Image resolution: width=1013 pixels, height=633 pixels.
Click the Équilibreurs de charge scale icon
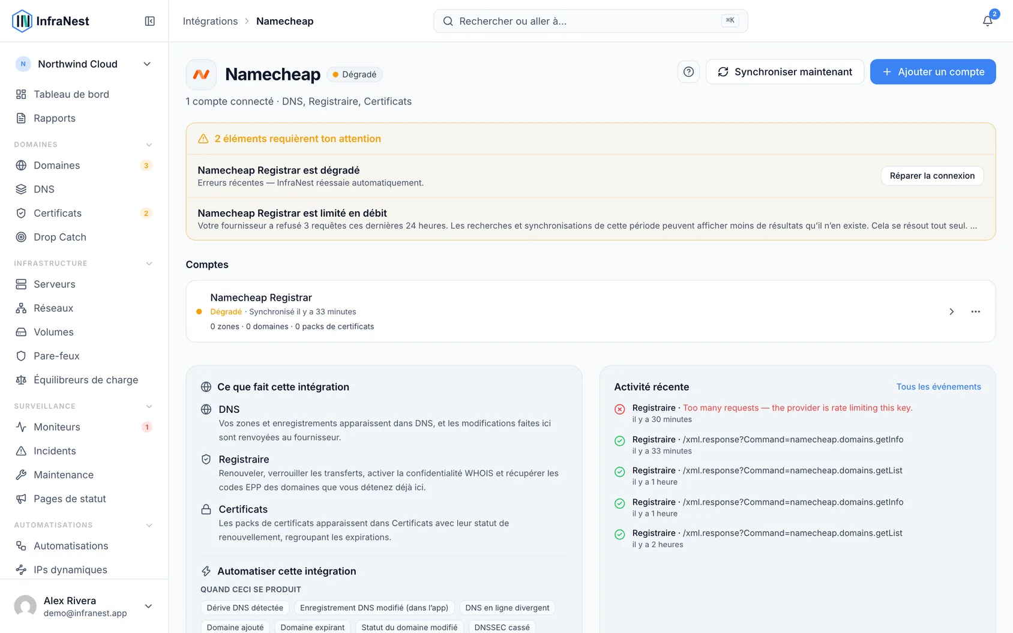pyautogui.click(x=21, y=380)
